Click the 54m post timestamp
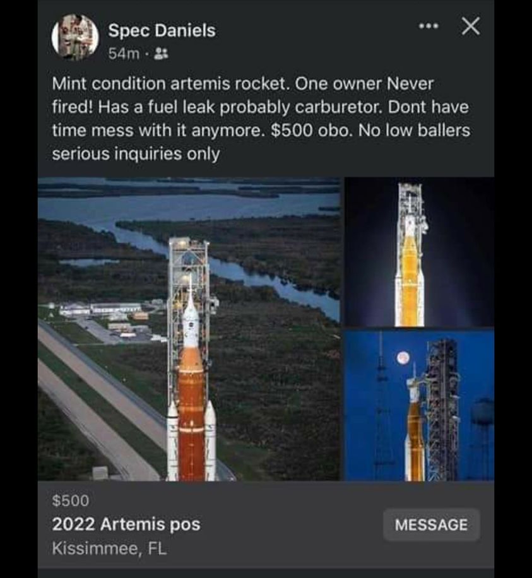The height and width of the screenshot is (578, 532). click(123, 54)
